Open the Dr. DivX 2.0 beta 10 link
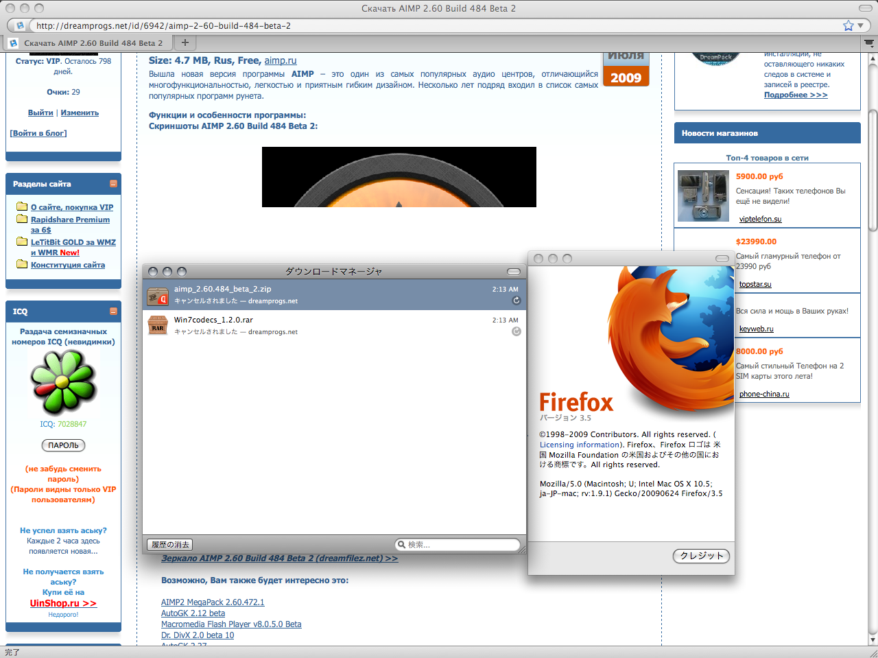This screenshot has width=878, height=658. point(198,635)
